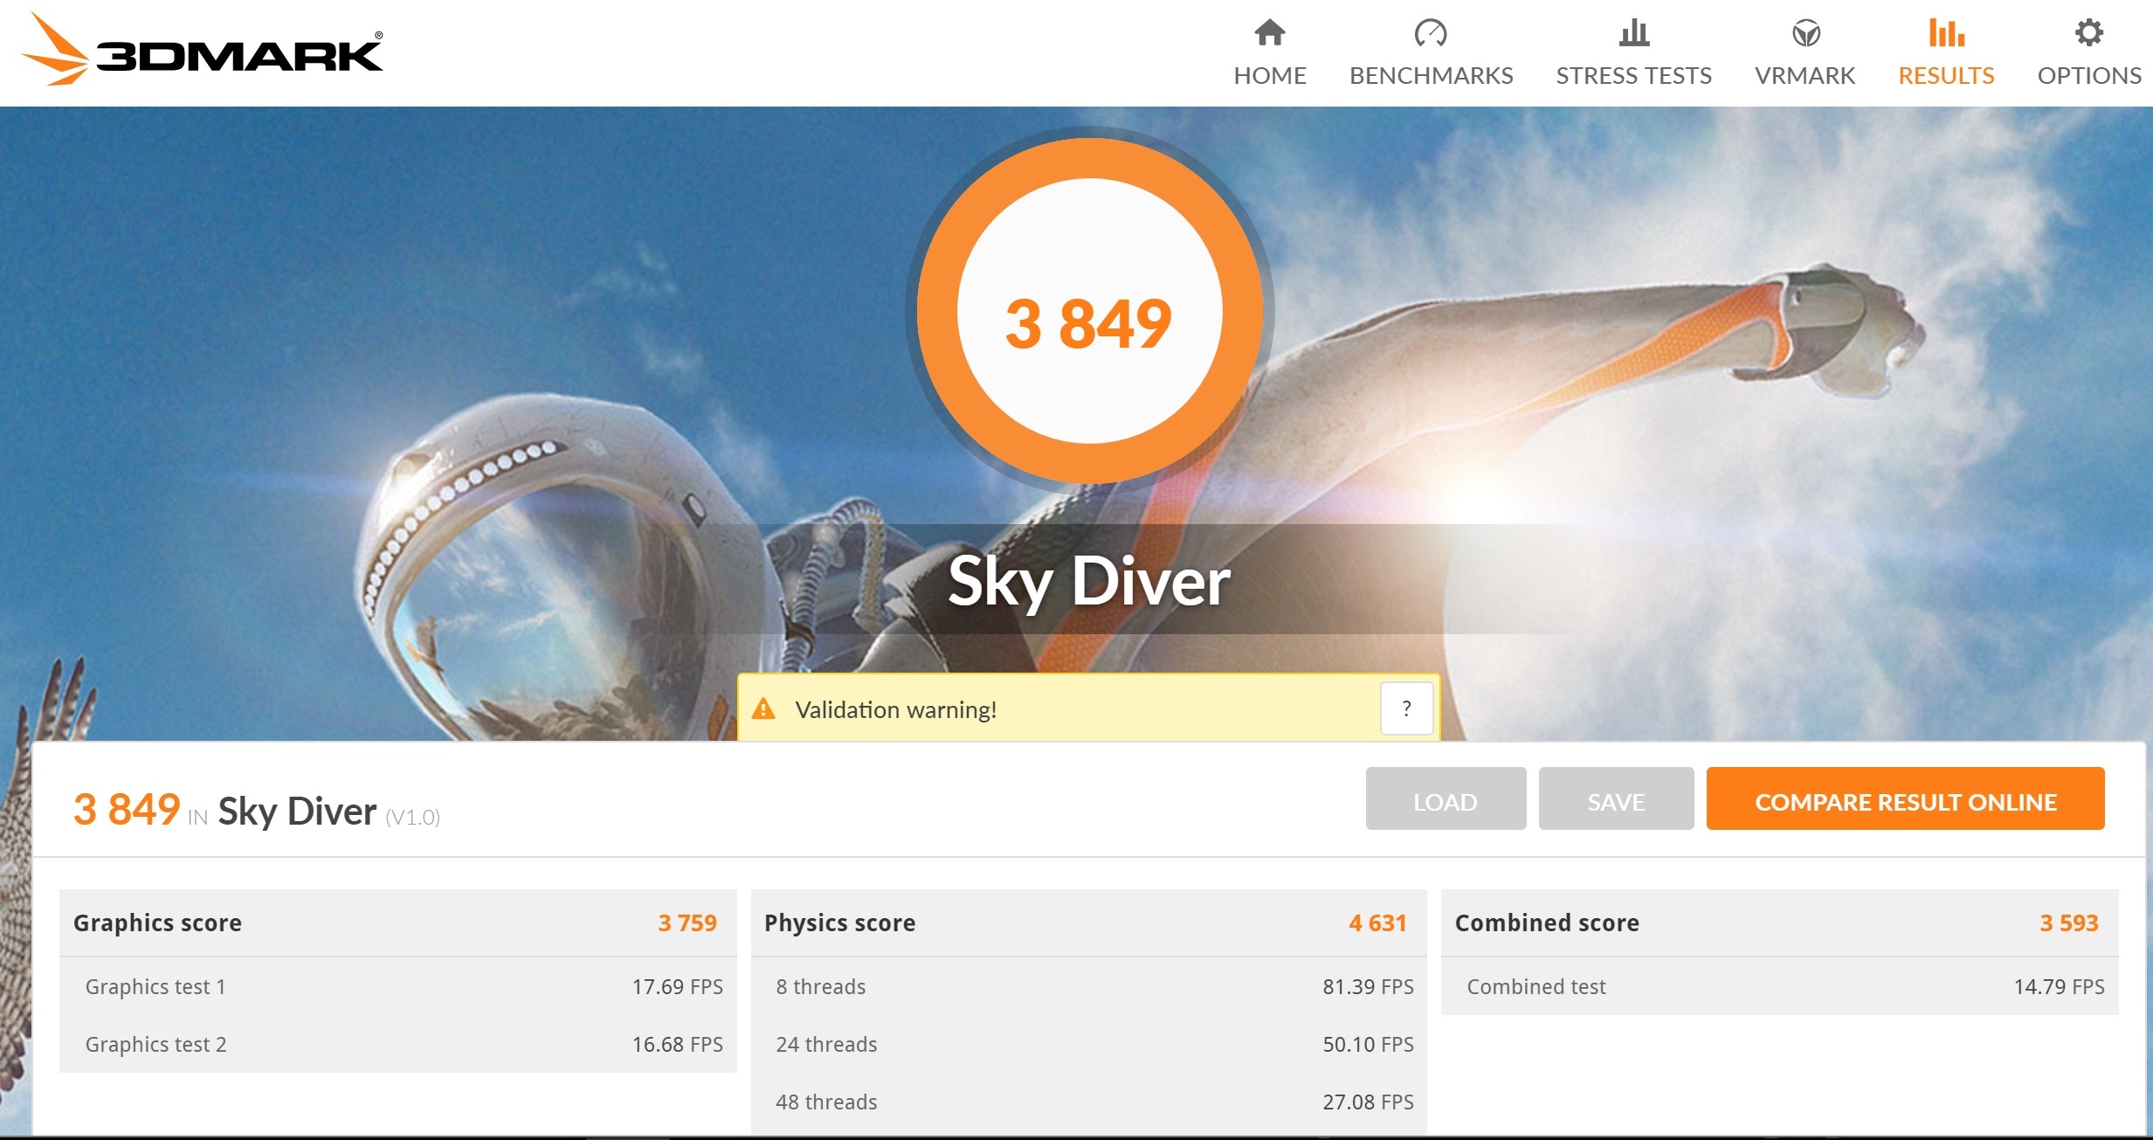Click the SAVE button
Screen dimensions: 2153x1140
click(1616, 798)
